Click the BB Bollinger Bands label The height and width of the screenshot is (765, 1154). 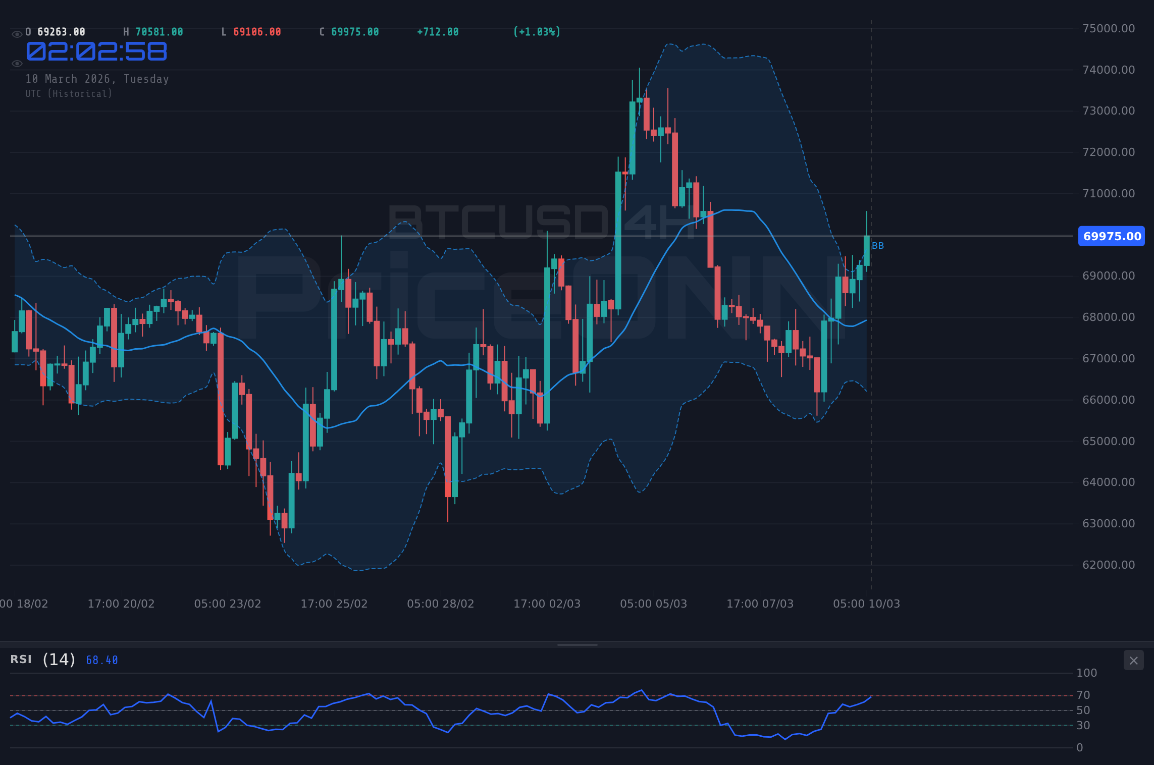coord(878,246)
